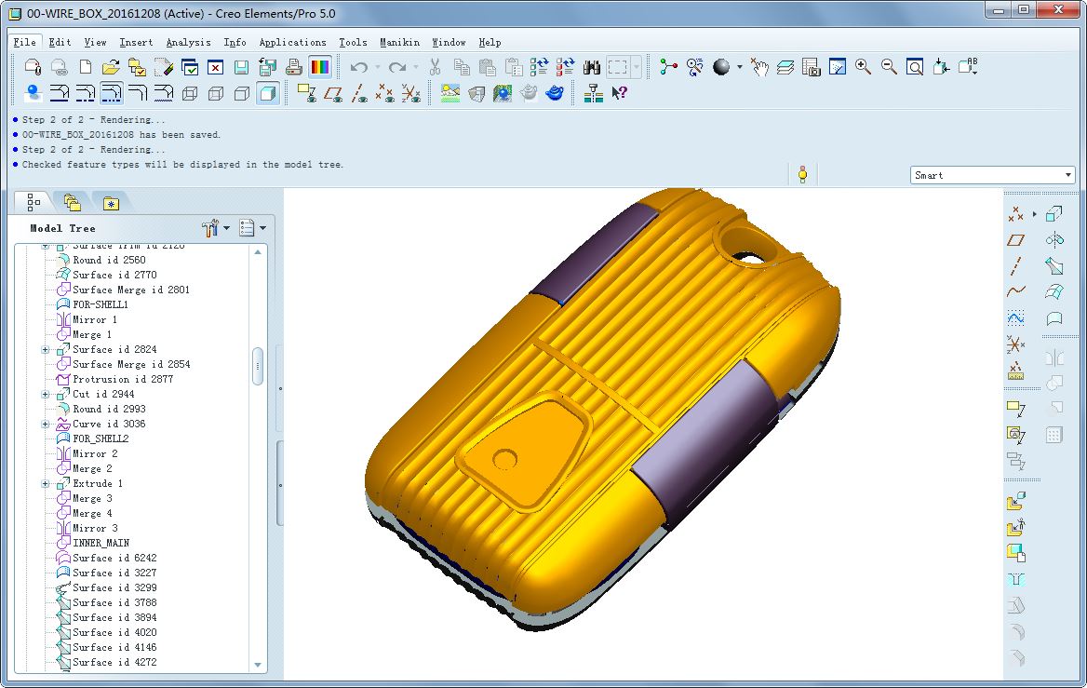Refit the model to screen
Viewport: 1087px width, 688px height.
click(x=915, y=67)
